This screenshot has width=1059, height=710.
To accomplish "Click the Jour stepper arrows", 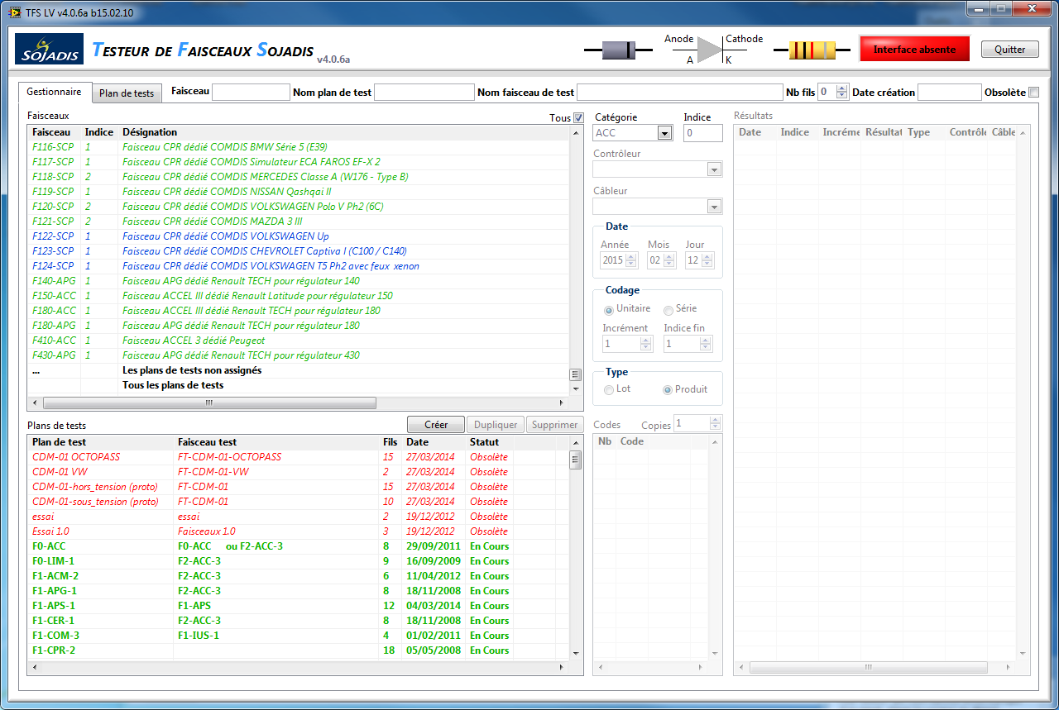I will [707, 260].
